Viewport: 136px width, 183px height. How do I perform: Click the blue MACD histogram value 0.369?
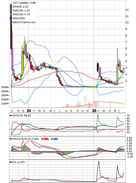click(x=54, y=139)
